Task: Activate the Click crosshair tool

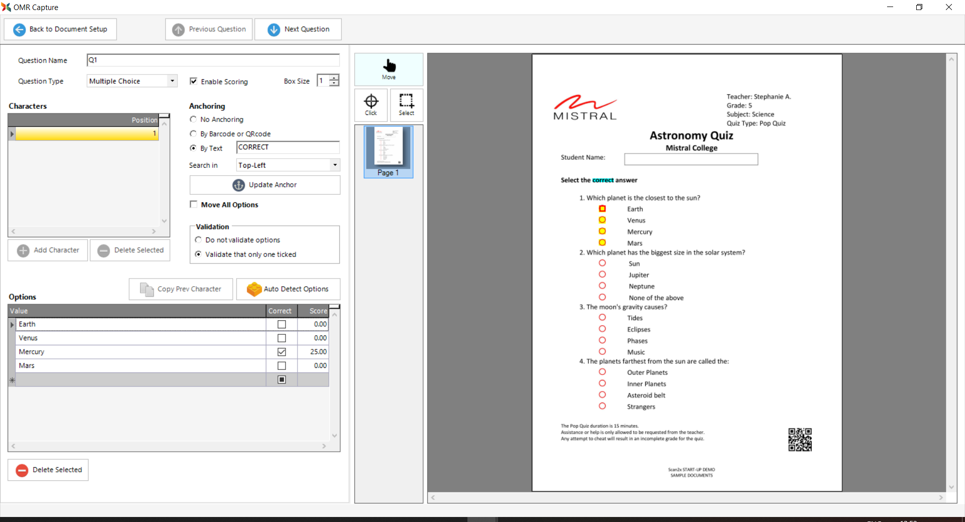Action: tap(371, 105)
